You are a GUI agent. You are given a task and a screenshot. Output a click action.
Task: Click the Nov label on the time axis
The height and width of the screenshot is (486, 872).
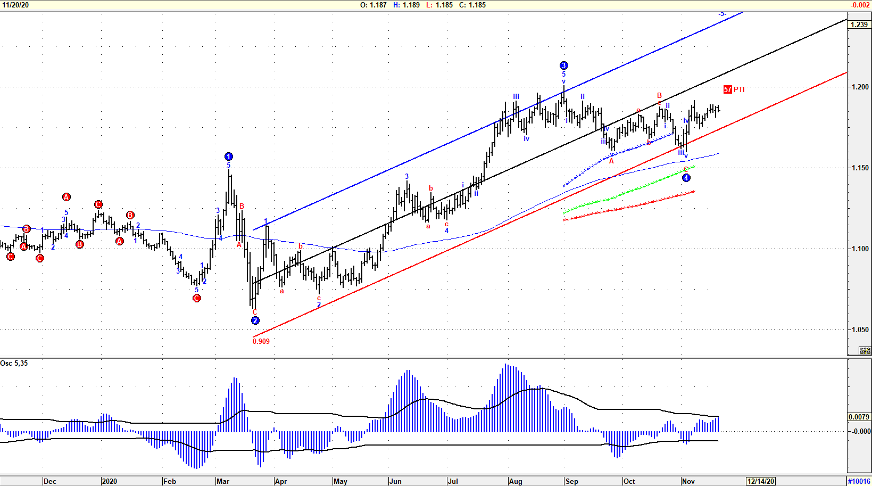coord(688,481)
